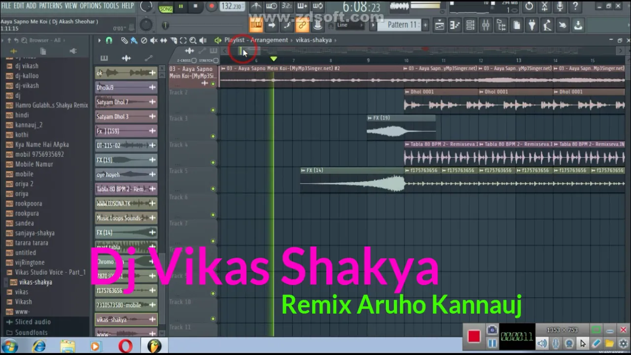Select the Slice tool
The height and width of the screenshot is (355, 631).
[174, 40]
